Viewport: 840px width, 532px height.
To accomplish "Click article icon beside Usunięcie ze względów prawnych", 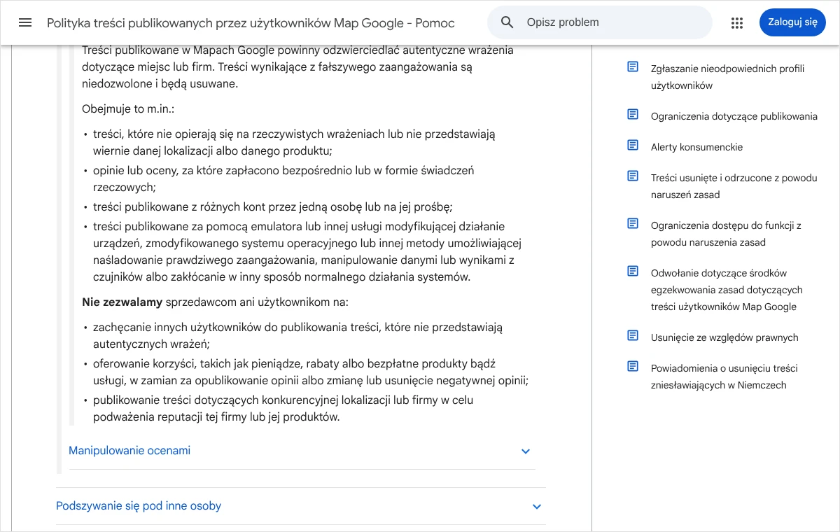I will (x=633, y=335).
